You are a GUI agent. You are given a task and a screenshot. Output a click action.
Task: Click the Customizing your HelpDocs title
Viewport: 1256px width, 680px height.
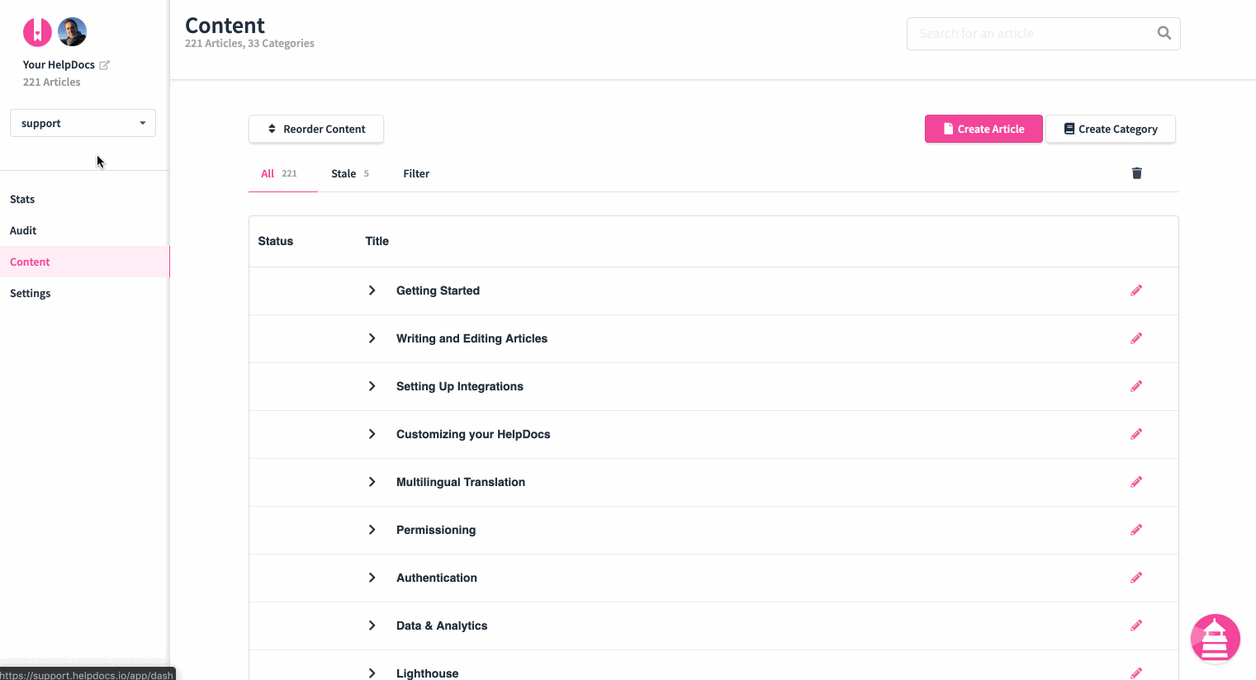click(473, 434)
